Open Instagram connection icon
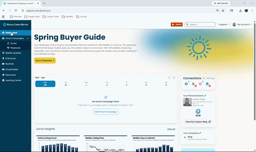The width and height of the screenshot is (256, 152). click(200, 84)
